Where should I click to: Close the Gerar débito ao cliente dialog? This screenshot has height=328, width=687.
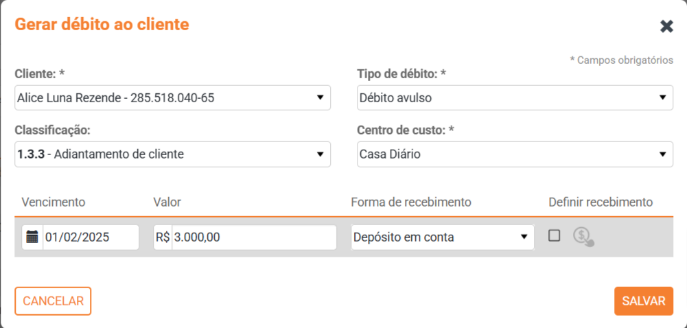[x=666, y=26]
